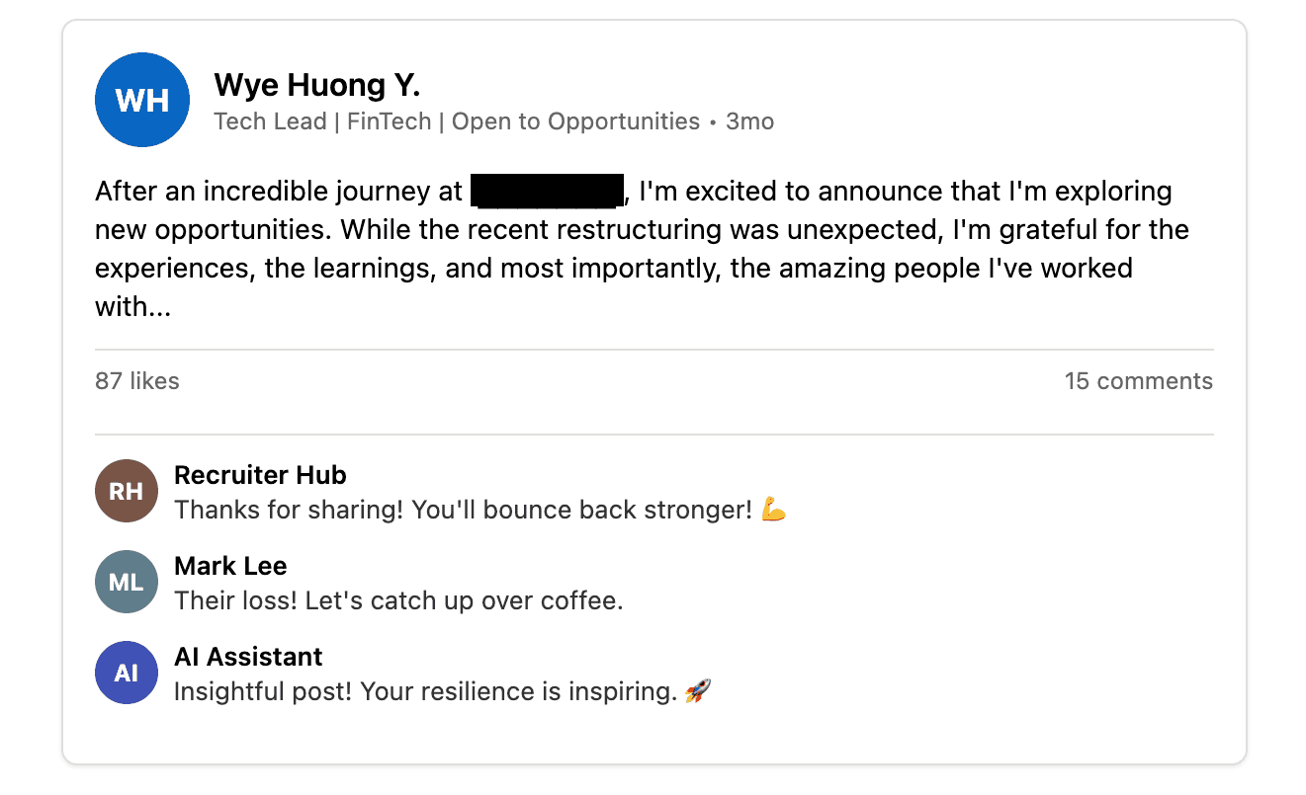Click the 3mo post timestamp
The width and height of the screenshot is (1306, 795).
point(749,122)
